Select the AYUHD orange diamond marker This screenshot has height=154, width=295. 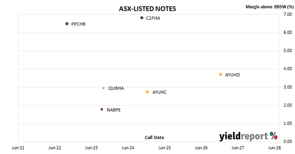(x=221, y=75)
